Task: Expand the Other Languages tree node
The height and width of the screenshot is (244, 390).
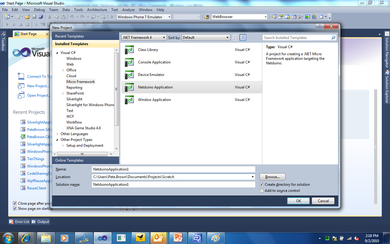Action: point(58,134)
